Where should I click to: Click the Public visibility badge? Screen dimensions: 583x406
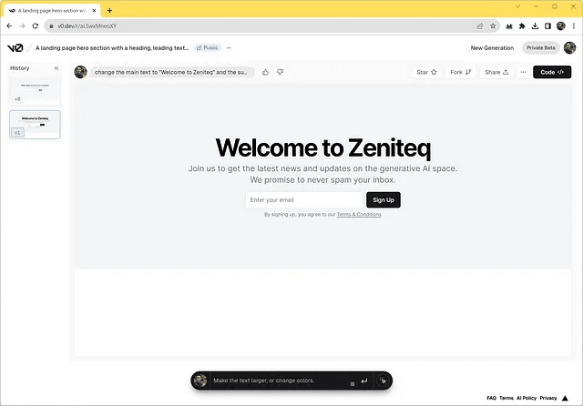tap(208, 48)
